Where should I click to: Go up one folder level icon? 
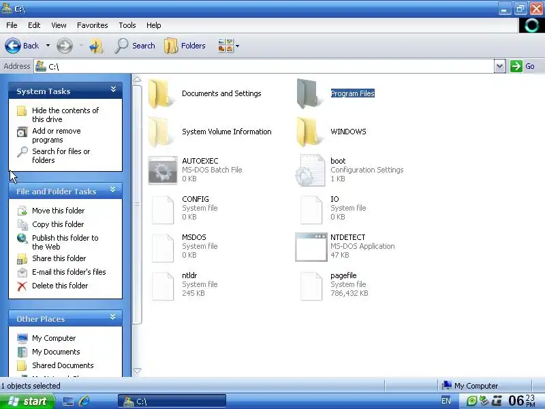click(96, 46)
